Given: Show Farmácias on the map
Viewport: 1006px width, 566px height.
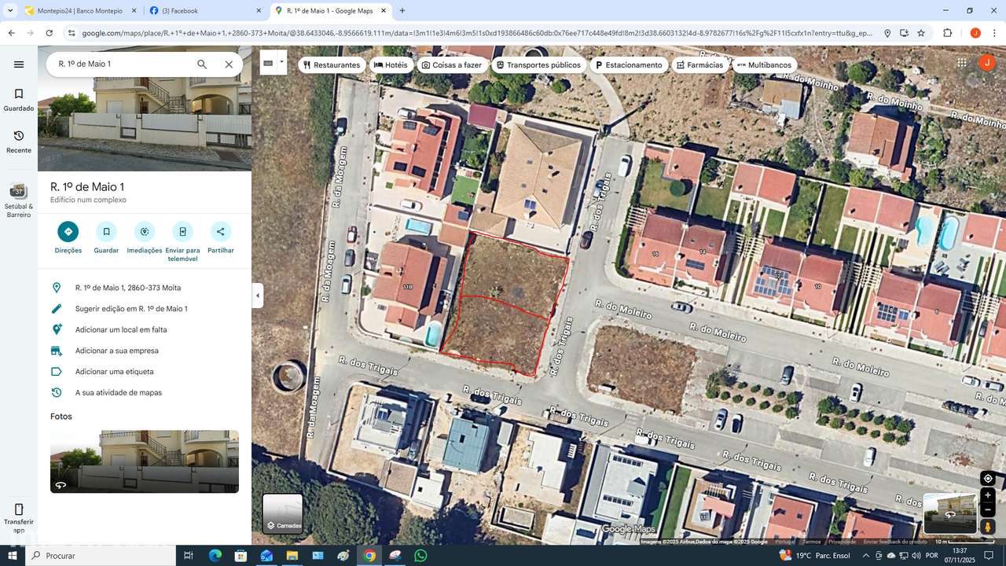Looking at the screenshot, I should pos(699,65).
